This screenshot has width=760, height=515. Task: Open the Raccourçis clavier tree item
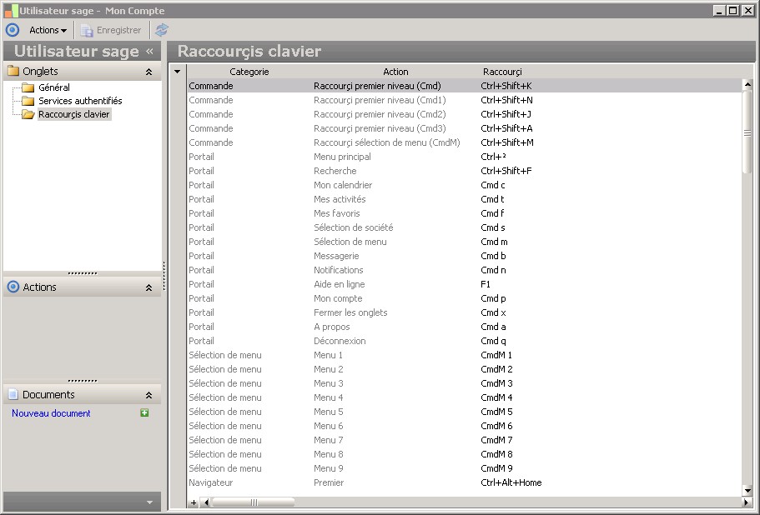click(x=73, y=114)
